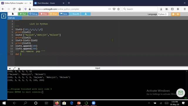Select the main.py tab
Image resolution: width=188 pixels, height=106 pixels.
(14, 18)
